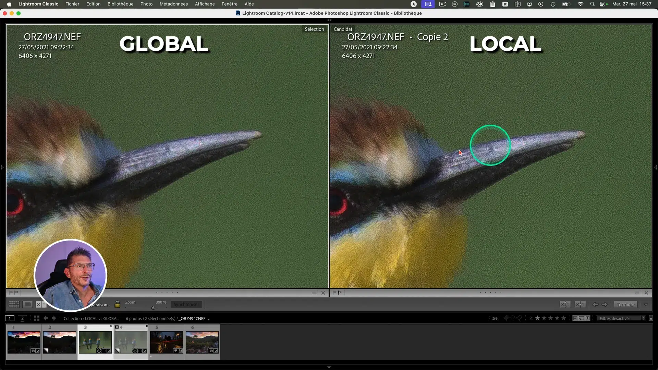This screenshot has width=658, height=370.
Task: Expand left panel side arrow
Action: coord(2,168)
